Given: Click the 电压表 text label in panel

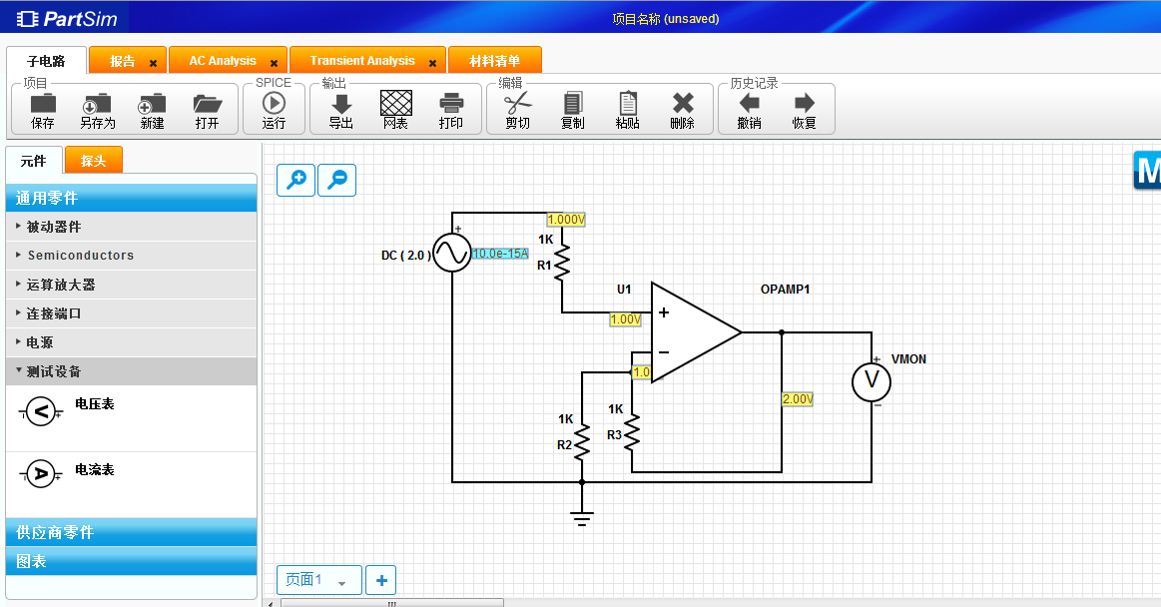Looking at the screenshot, I should point(95,404).
